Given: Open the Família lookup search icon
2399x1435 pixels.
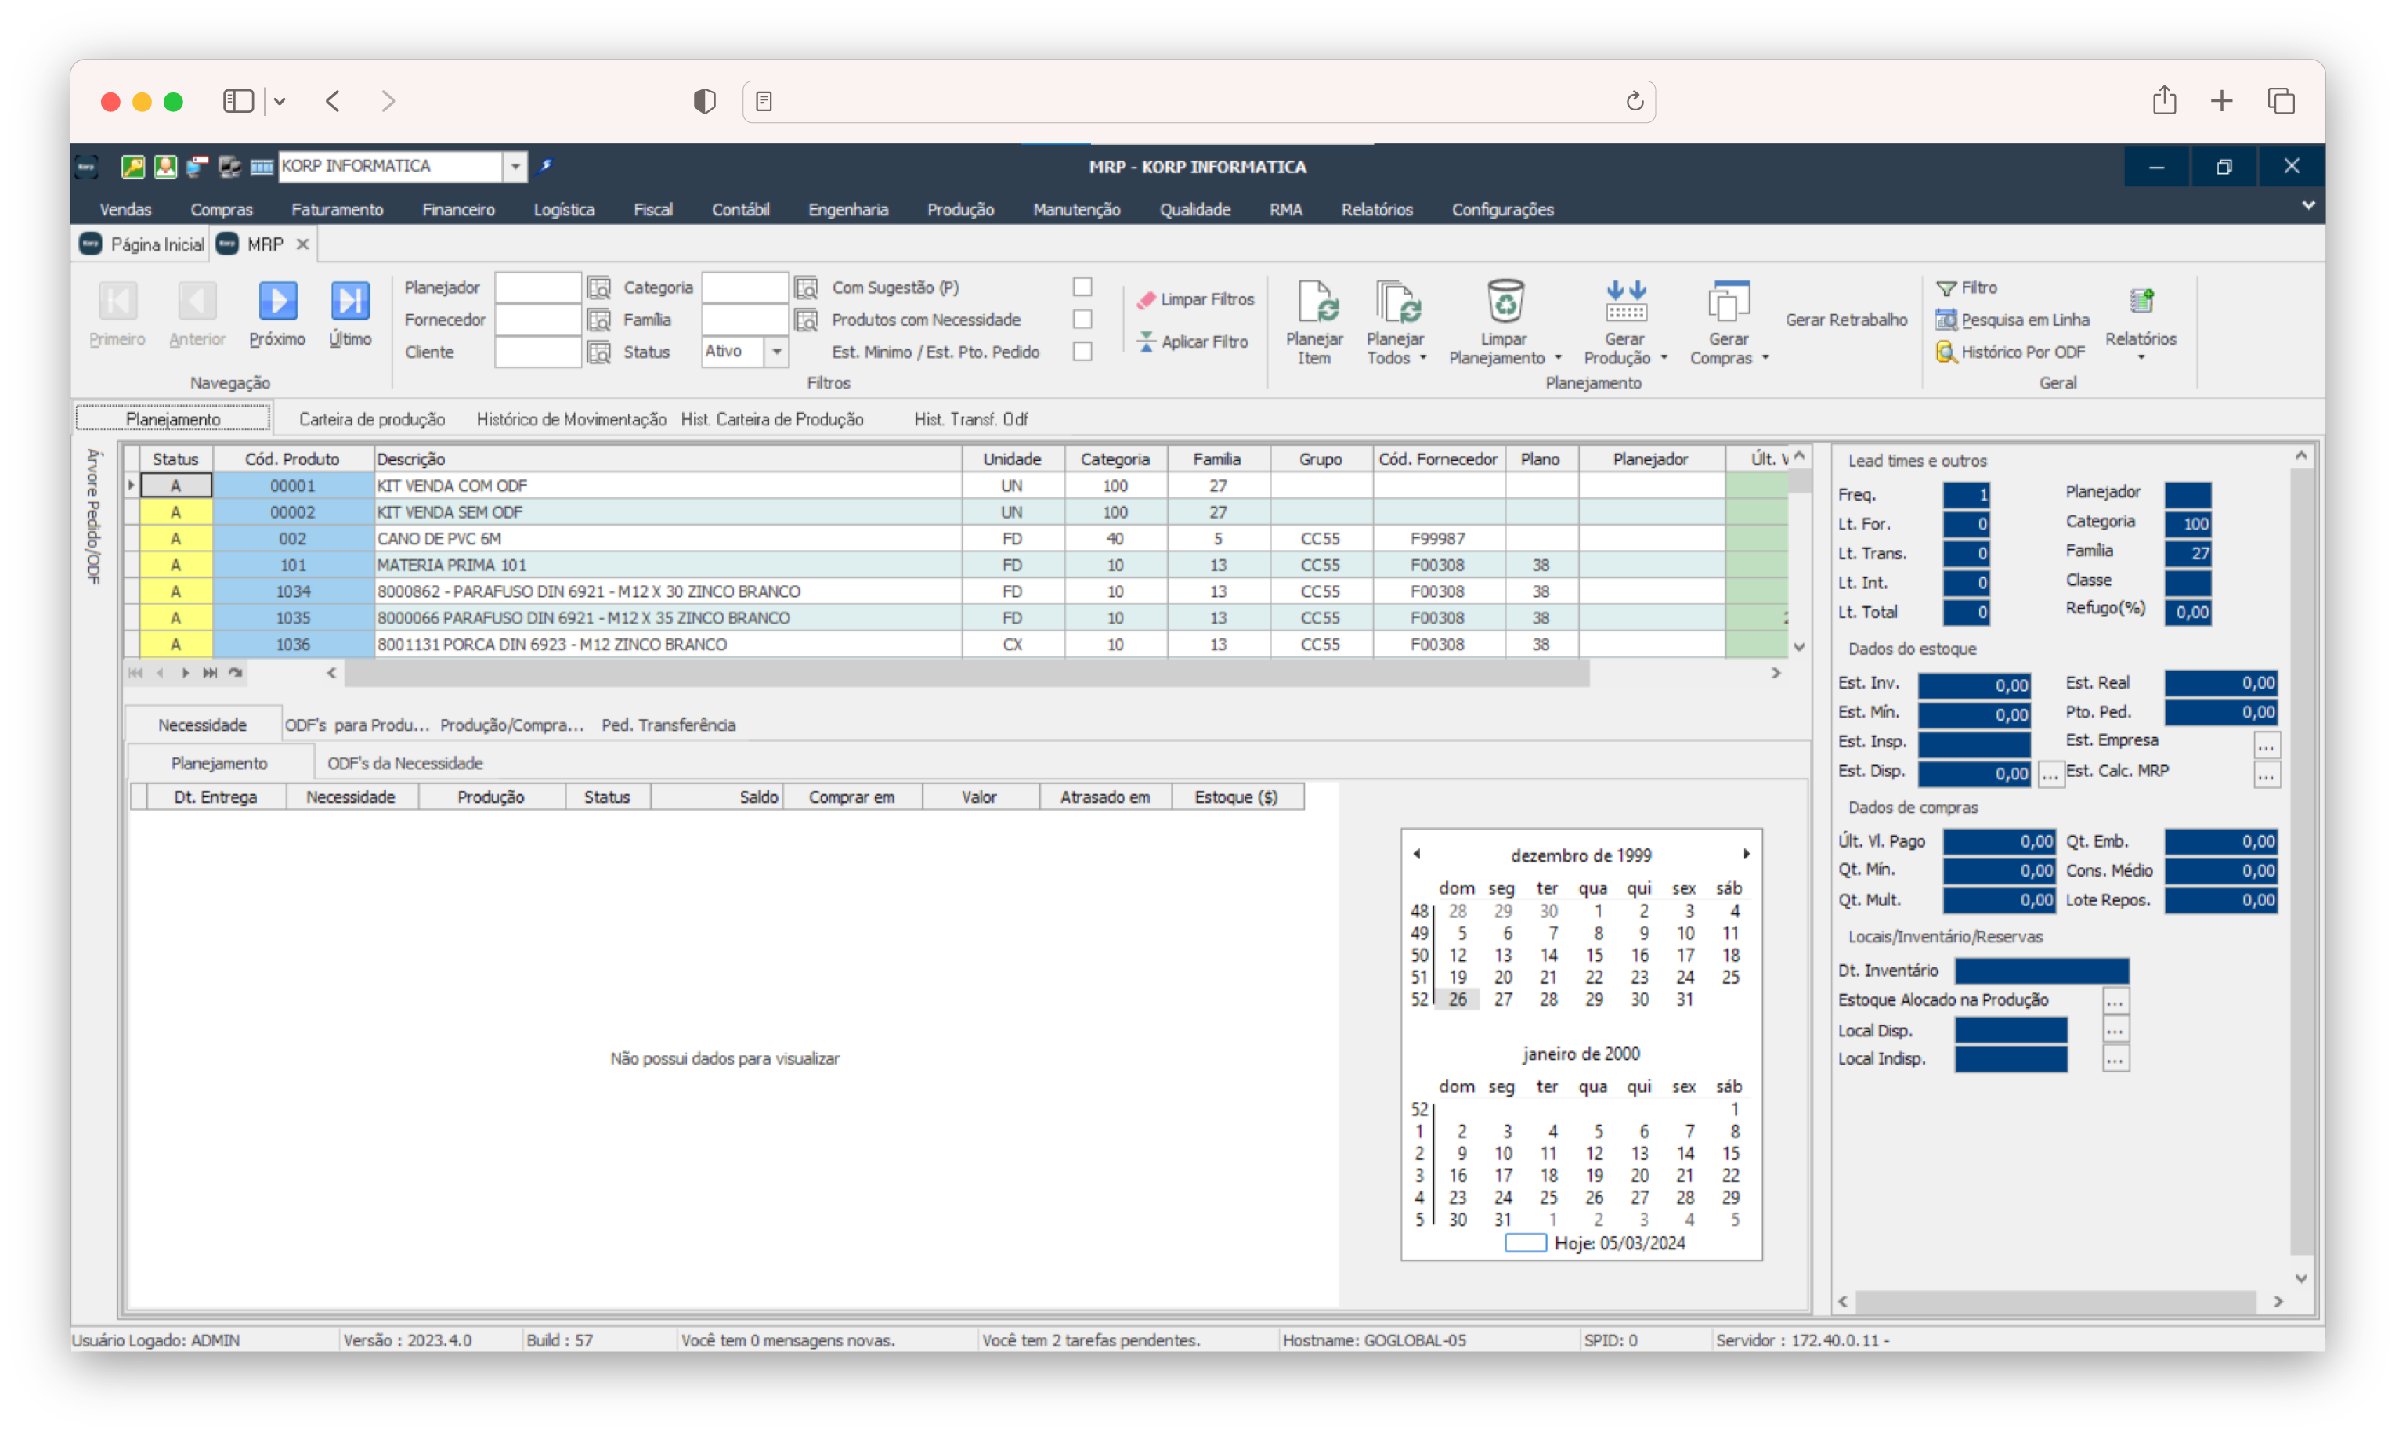Looking at the screenshot, I should [807, 320].
